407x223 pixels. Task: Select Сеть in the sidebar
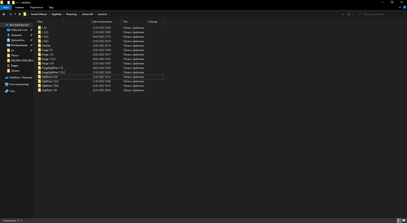12,91
